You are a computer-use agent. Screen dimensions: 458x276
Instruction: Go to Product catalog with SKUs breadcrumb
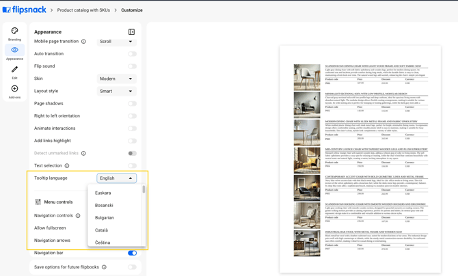point(83,10)
